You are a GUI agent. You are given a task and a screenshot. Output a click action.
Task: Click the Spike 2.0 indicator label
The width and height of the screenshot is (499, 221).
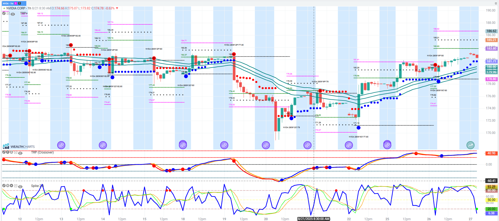(x=37, y=186)
